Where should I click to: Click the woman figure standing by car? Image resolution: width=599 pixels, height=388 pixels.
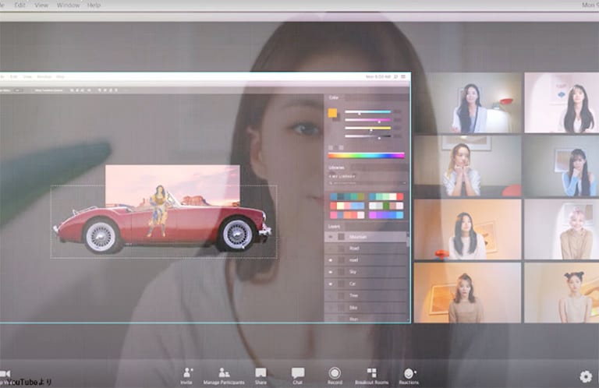(159, 211)
